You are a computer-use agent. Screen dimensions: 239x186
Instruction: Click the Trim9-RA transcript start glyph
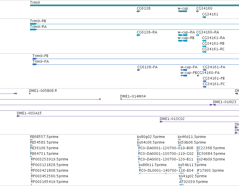tap(33, 30)
